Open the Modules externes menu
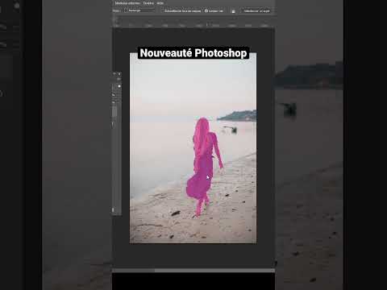The image size is (387, 290). coord(127,3)
